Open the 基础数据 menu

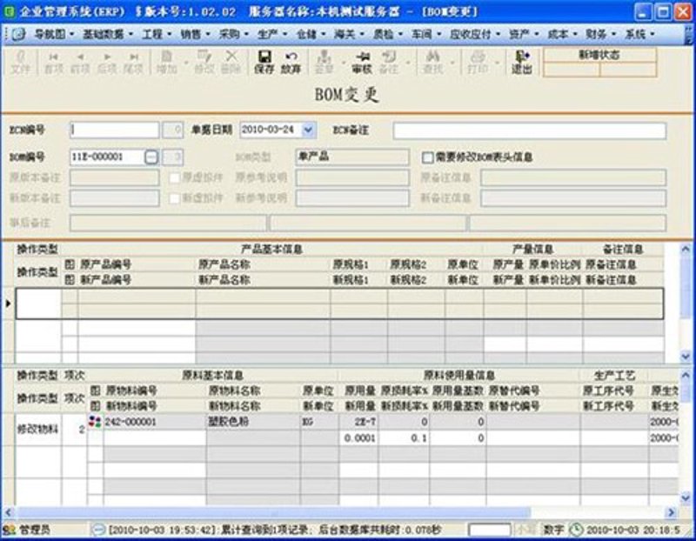click(108, 34)
